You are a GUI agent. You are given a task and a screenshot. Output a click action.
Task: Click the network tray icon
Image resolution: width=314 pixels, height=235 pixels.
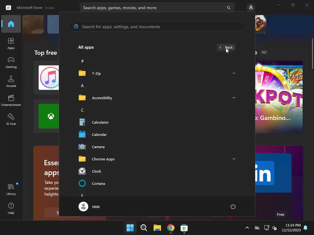coord(266,228)
